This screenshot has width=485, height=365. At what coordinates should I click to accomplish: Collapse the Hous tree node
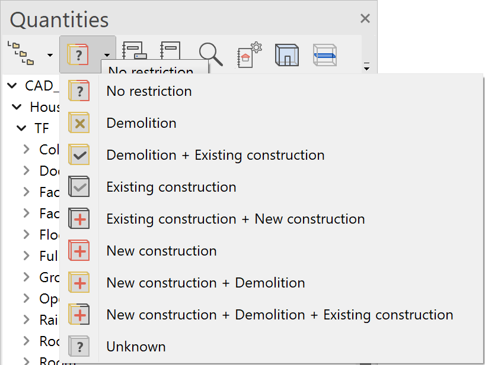tap(17, 107)
